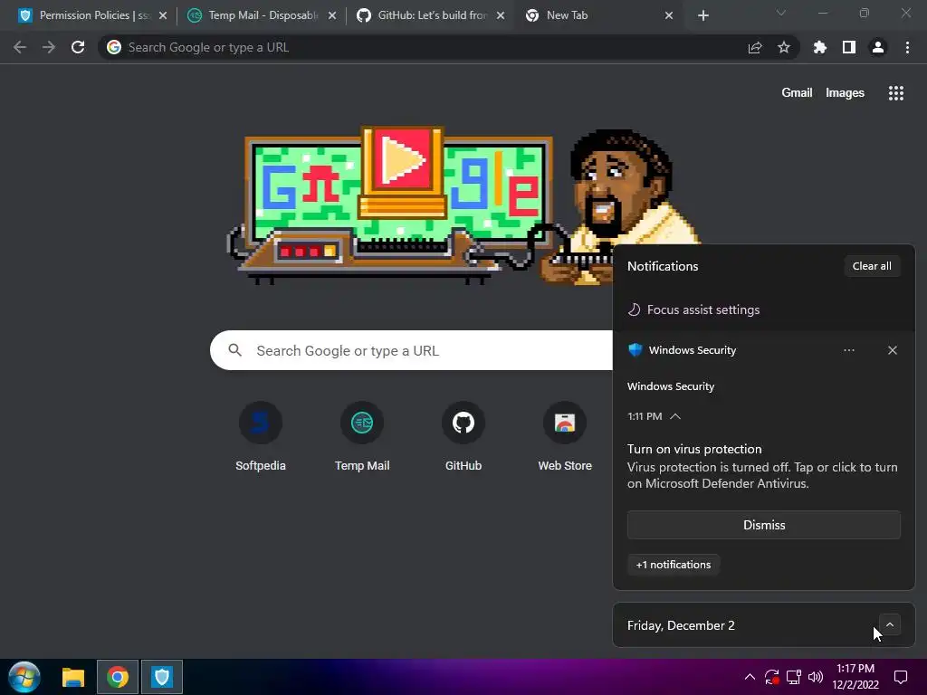The image size is (927, 695).
Task: Switch to Permission Policies tab
Action: (91, 15)
